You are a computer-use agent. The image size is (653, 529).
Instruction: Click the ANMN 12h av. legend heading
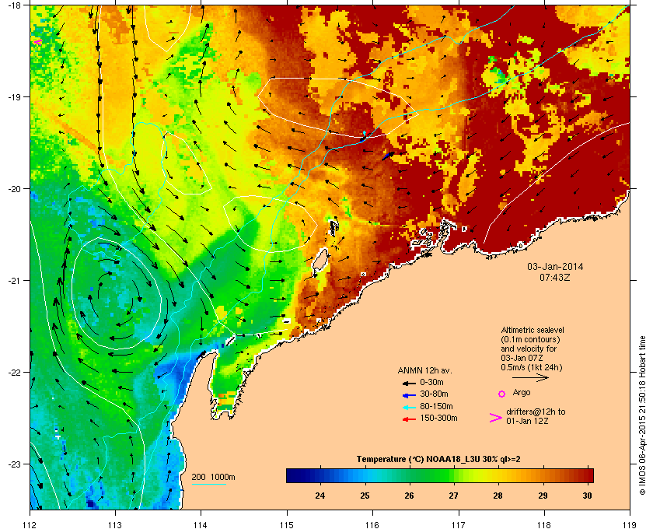[424, 370]
